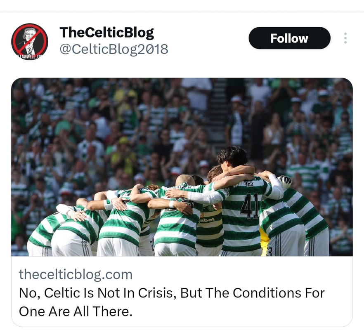
Task: Follow TheCelticBlog account
Action: point(289,38)
